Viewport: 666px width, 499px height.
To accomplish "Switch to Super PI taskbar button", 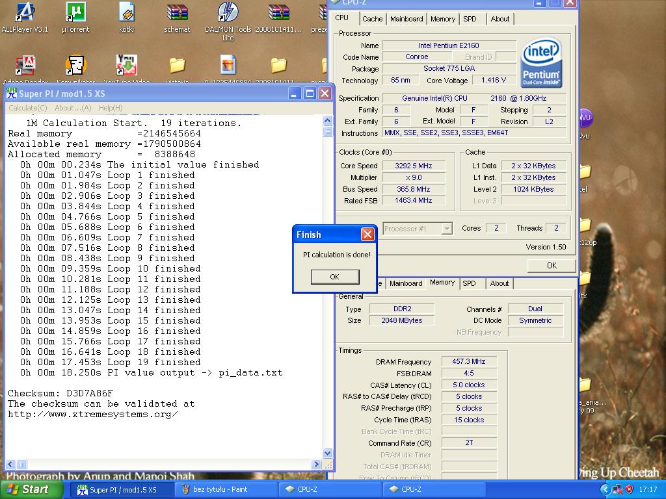I will pos(123,490).
